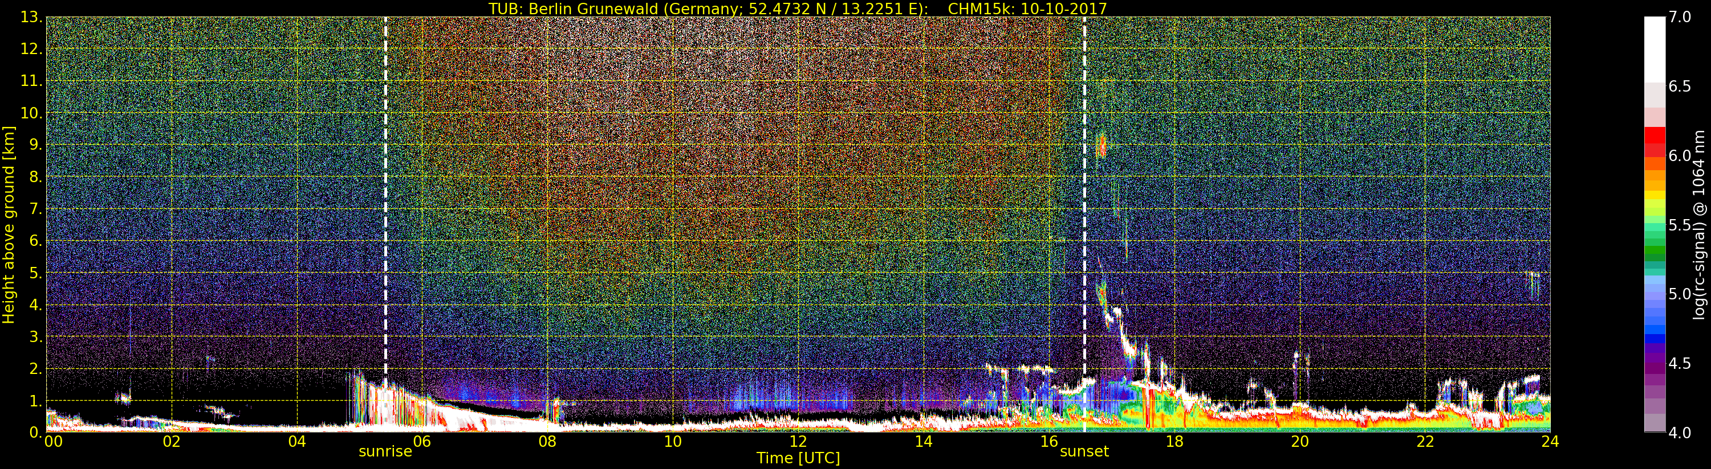Click time axis tick label '22'
Image resolution: width=1711 pixels, height=469 pixels.
coord(1425,442)
